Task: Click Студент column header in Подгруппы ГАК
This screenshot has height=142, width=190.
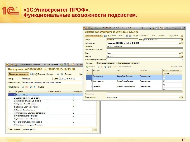Action: 32,92
